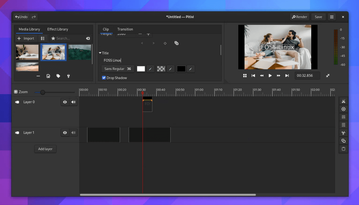Open black outline color swatch

[181, 69]
